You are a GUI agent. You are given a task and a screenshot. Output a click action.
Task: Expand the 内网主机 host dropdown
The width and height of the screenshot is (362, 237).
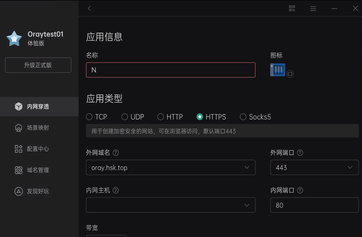coord(171,205)
